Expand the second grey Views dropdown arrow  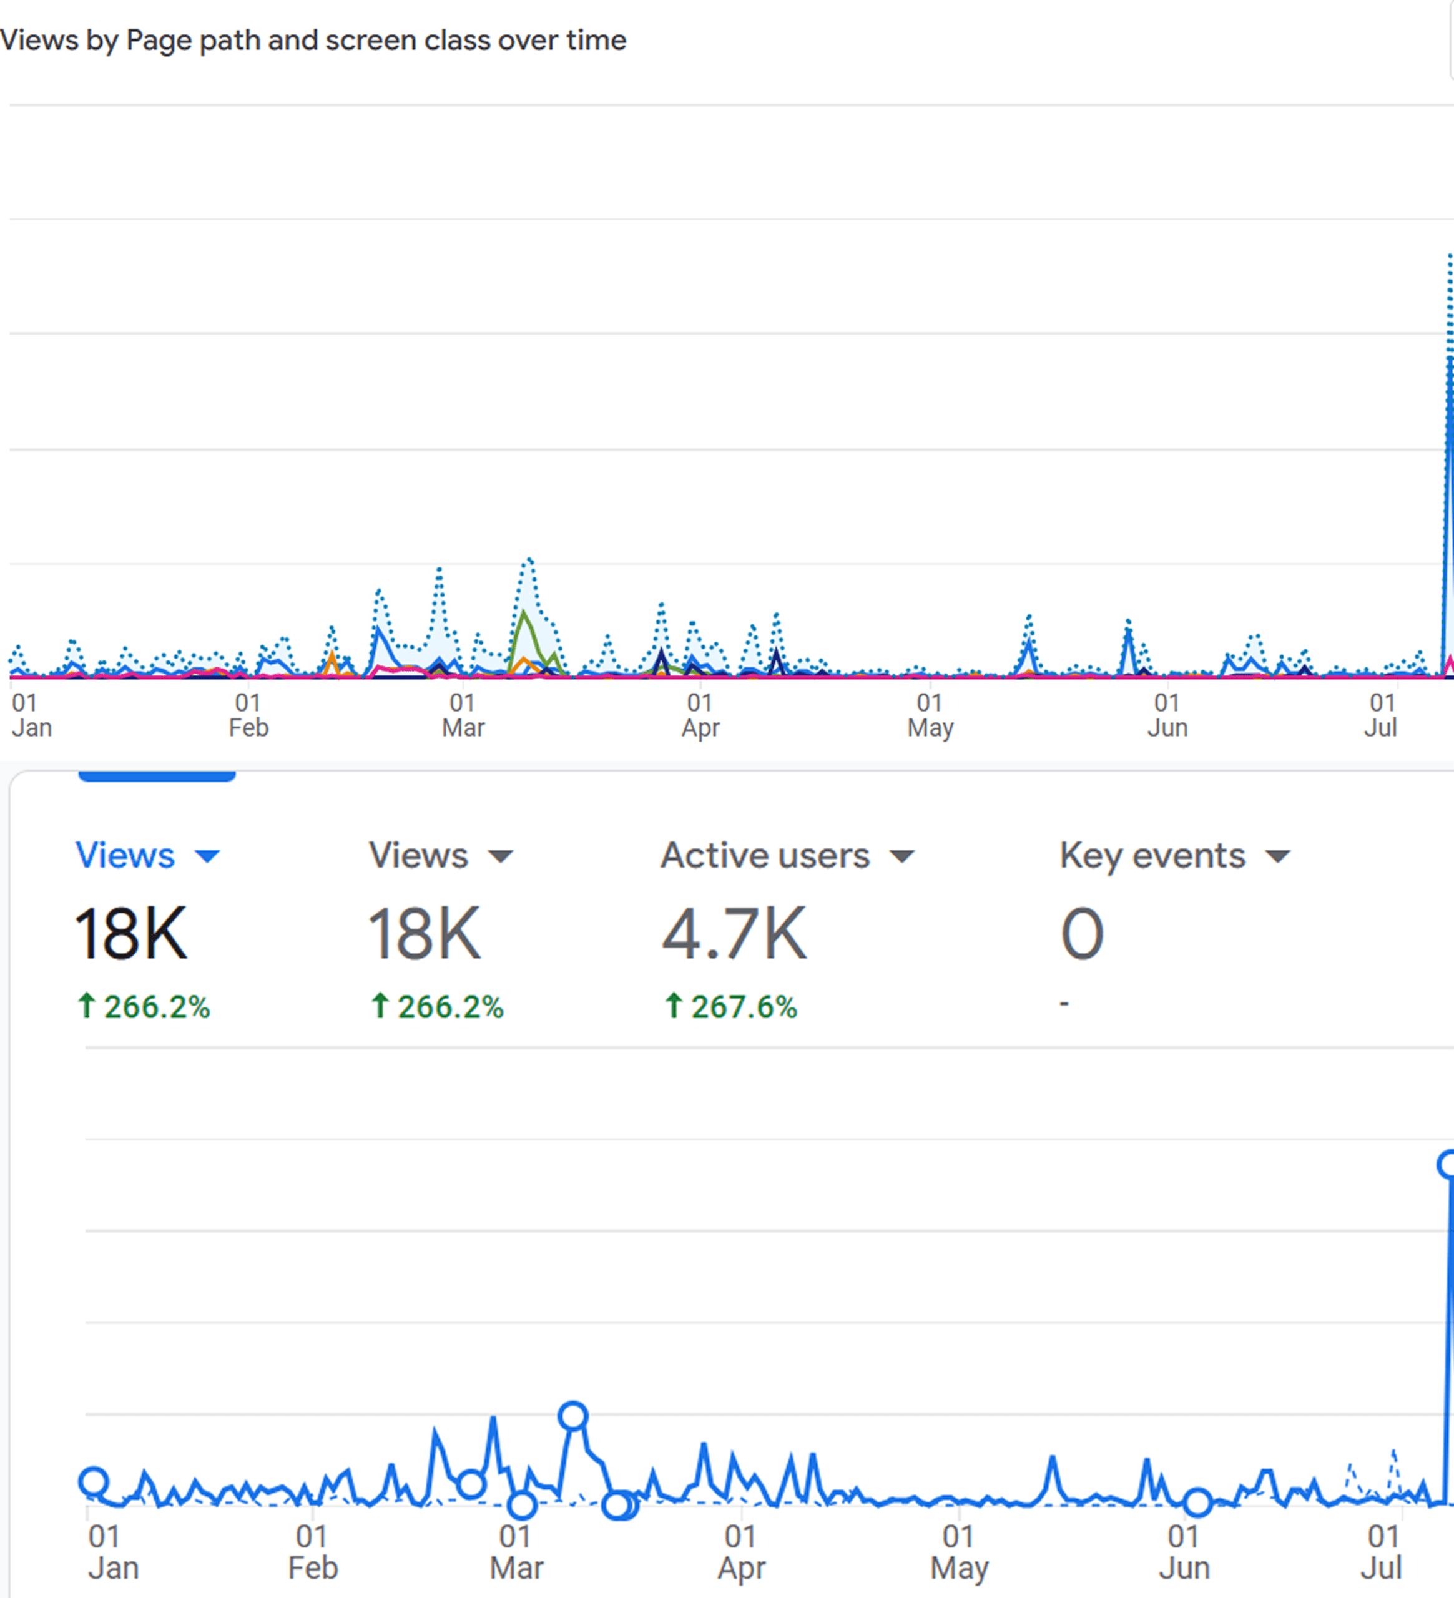pyautogui.click(x=500, y=856)
